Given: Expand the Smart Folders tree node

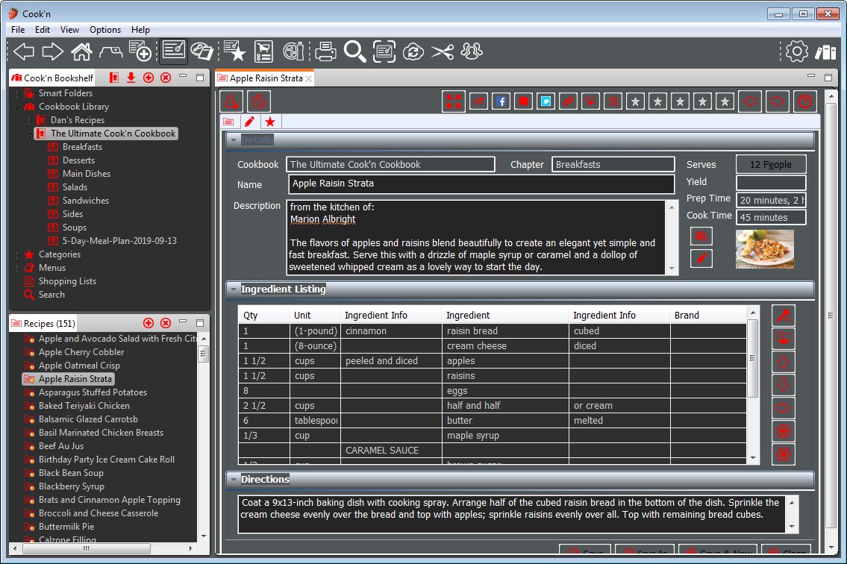Looking at the screenshot, I should pyautogui.click(x=19, y=93).
